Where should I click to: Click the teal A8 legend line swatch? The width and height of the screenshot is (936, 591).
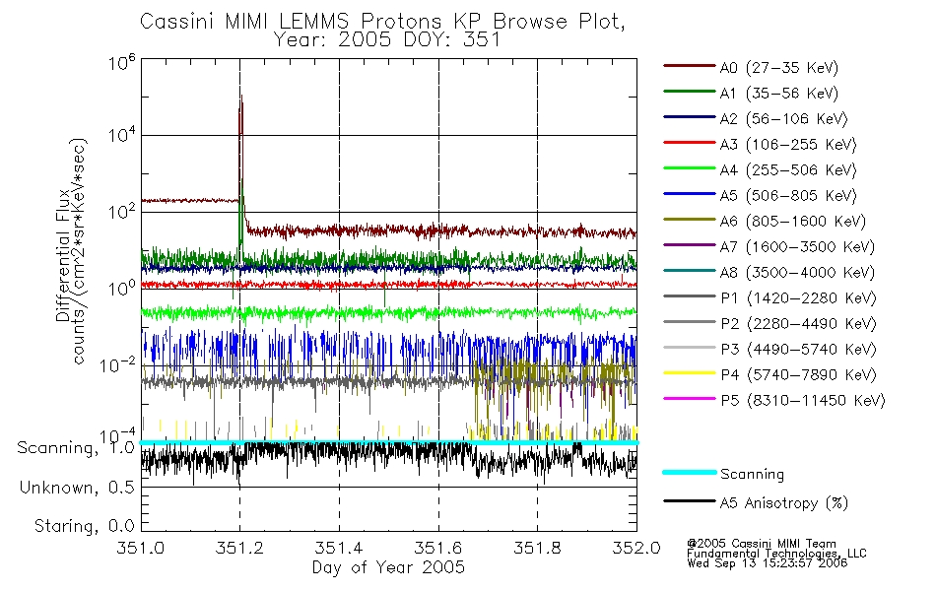pos(690,271)
